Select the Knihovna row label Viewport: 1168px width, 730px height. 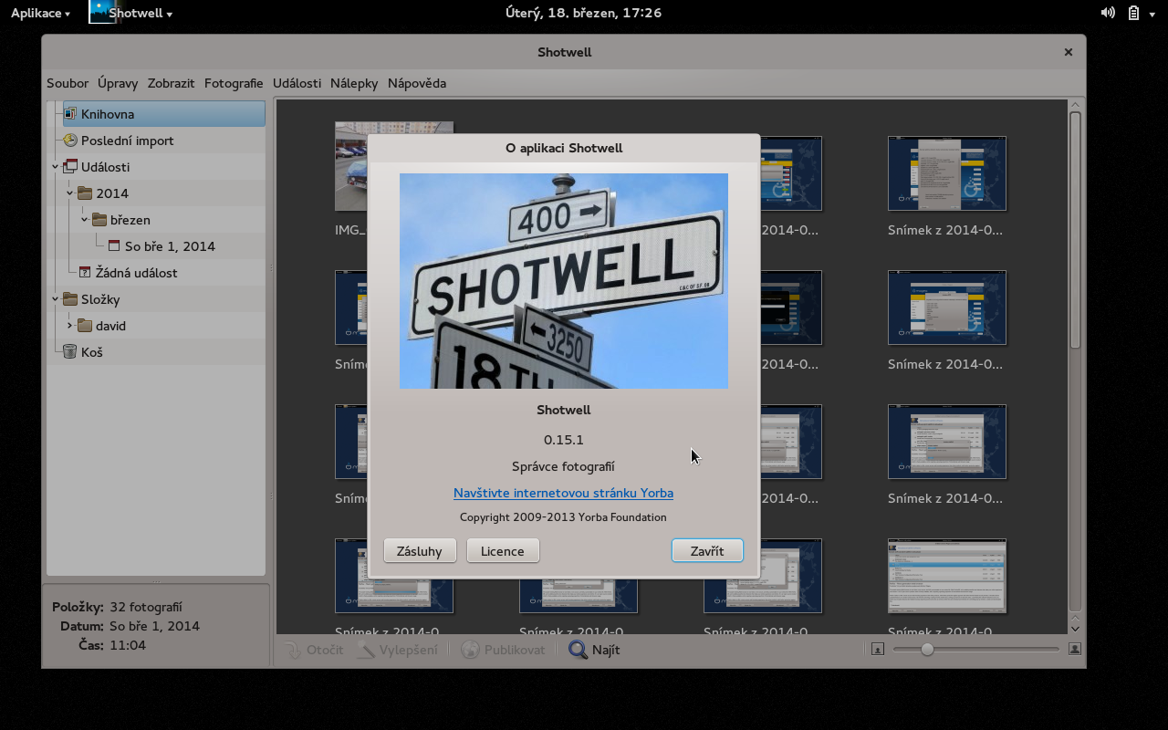tap(108, 114)
